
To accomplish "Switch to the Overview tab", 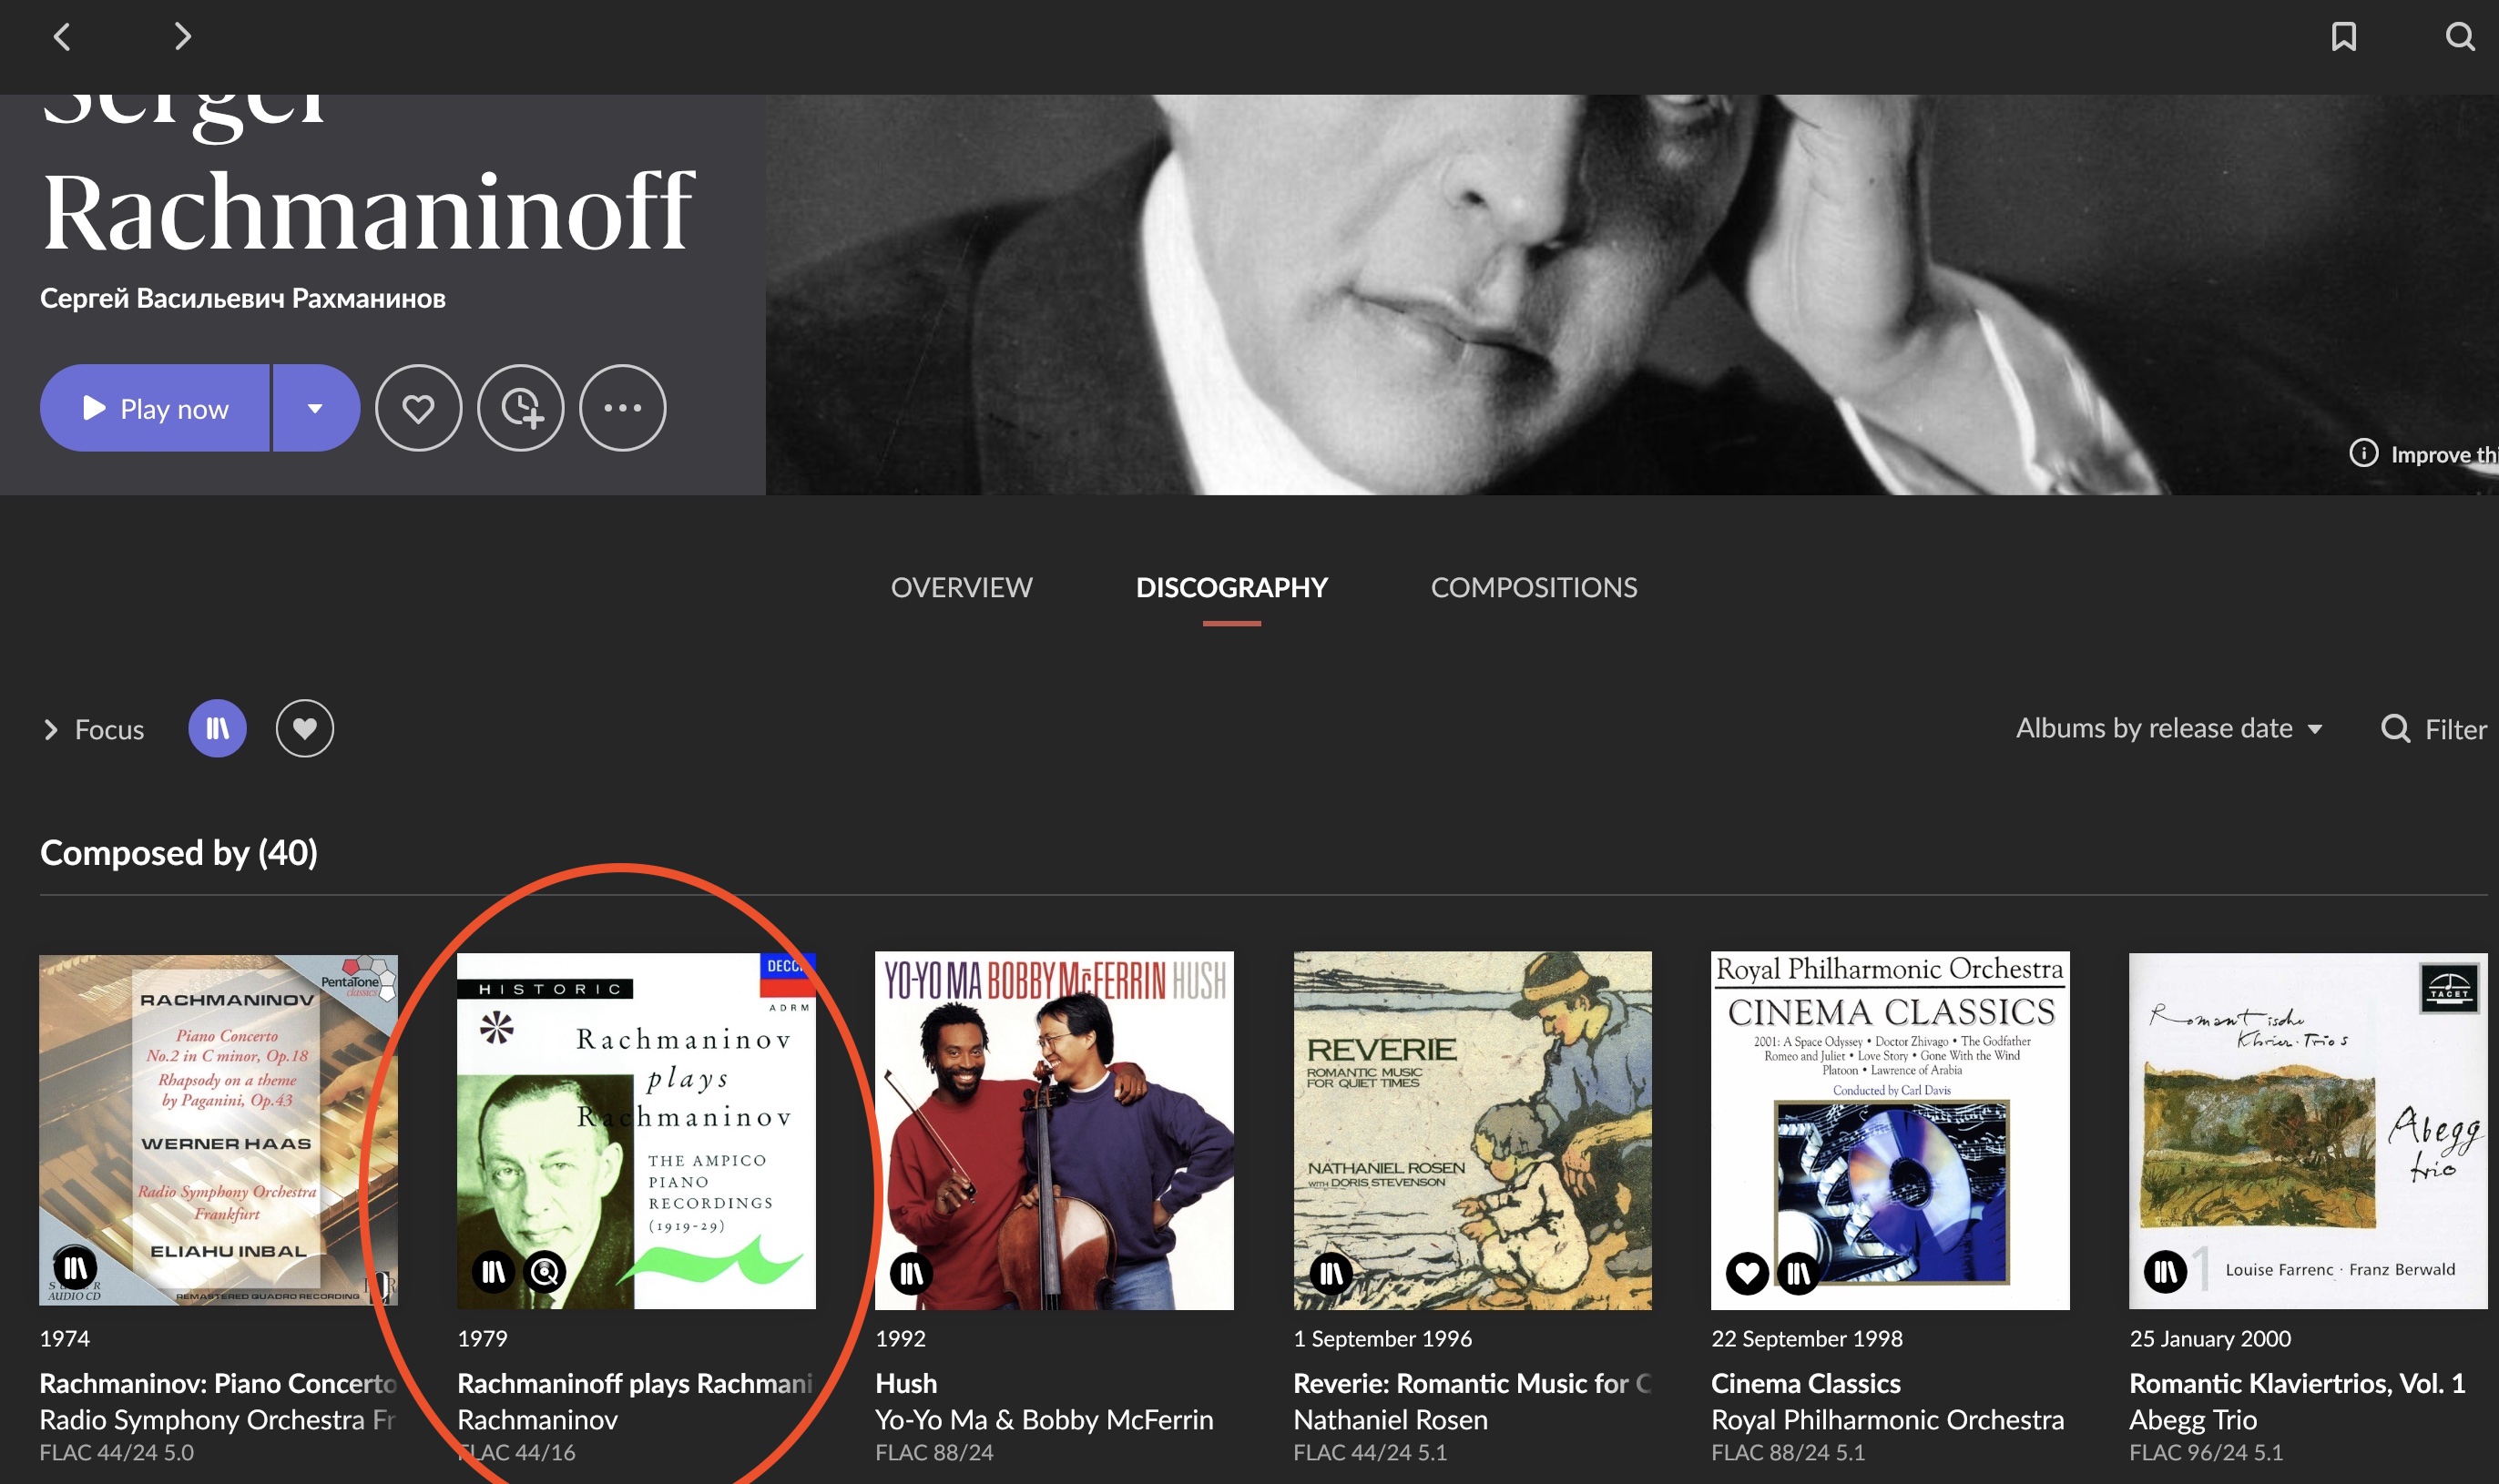I will (x=961, y=587).
